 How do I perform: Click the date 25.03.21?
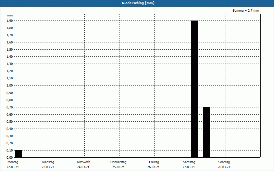click(x=119, y=167)
